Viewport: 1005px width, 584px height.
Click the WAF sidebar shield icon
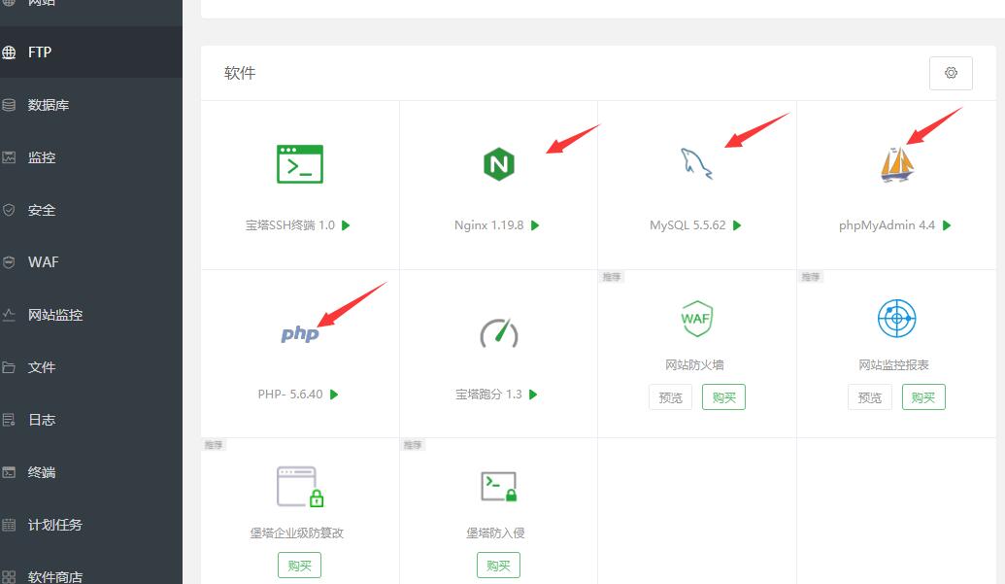(x=9, y=262)
